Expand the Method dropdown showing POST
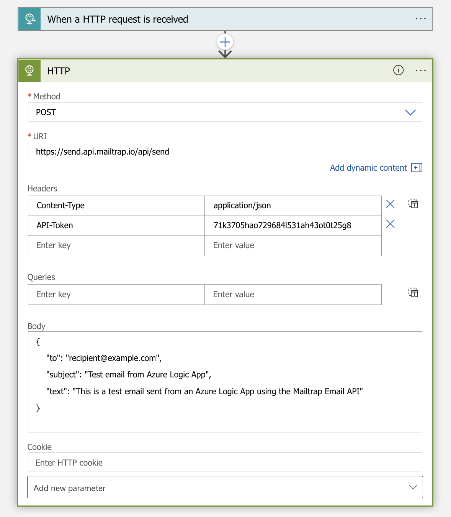The image size is (451, 517). point(225,112)
